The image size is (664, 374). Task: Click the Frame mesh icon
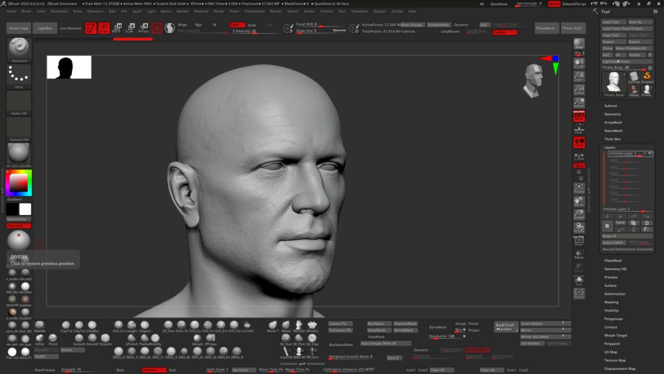(x=579, y=189)
